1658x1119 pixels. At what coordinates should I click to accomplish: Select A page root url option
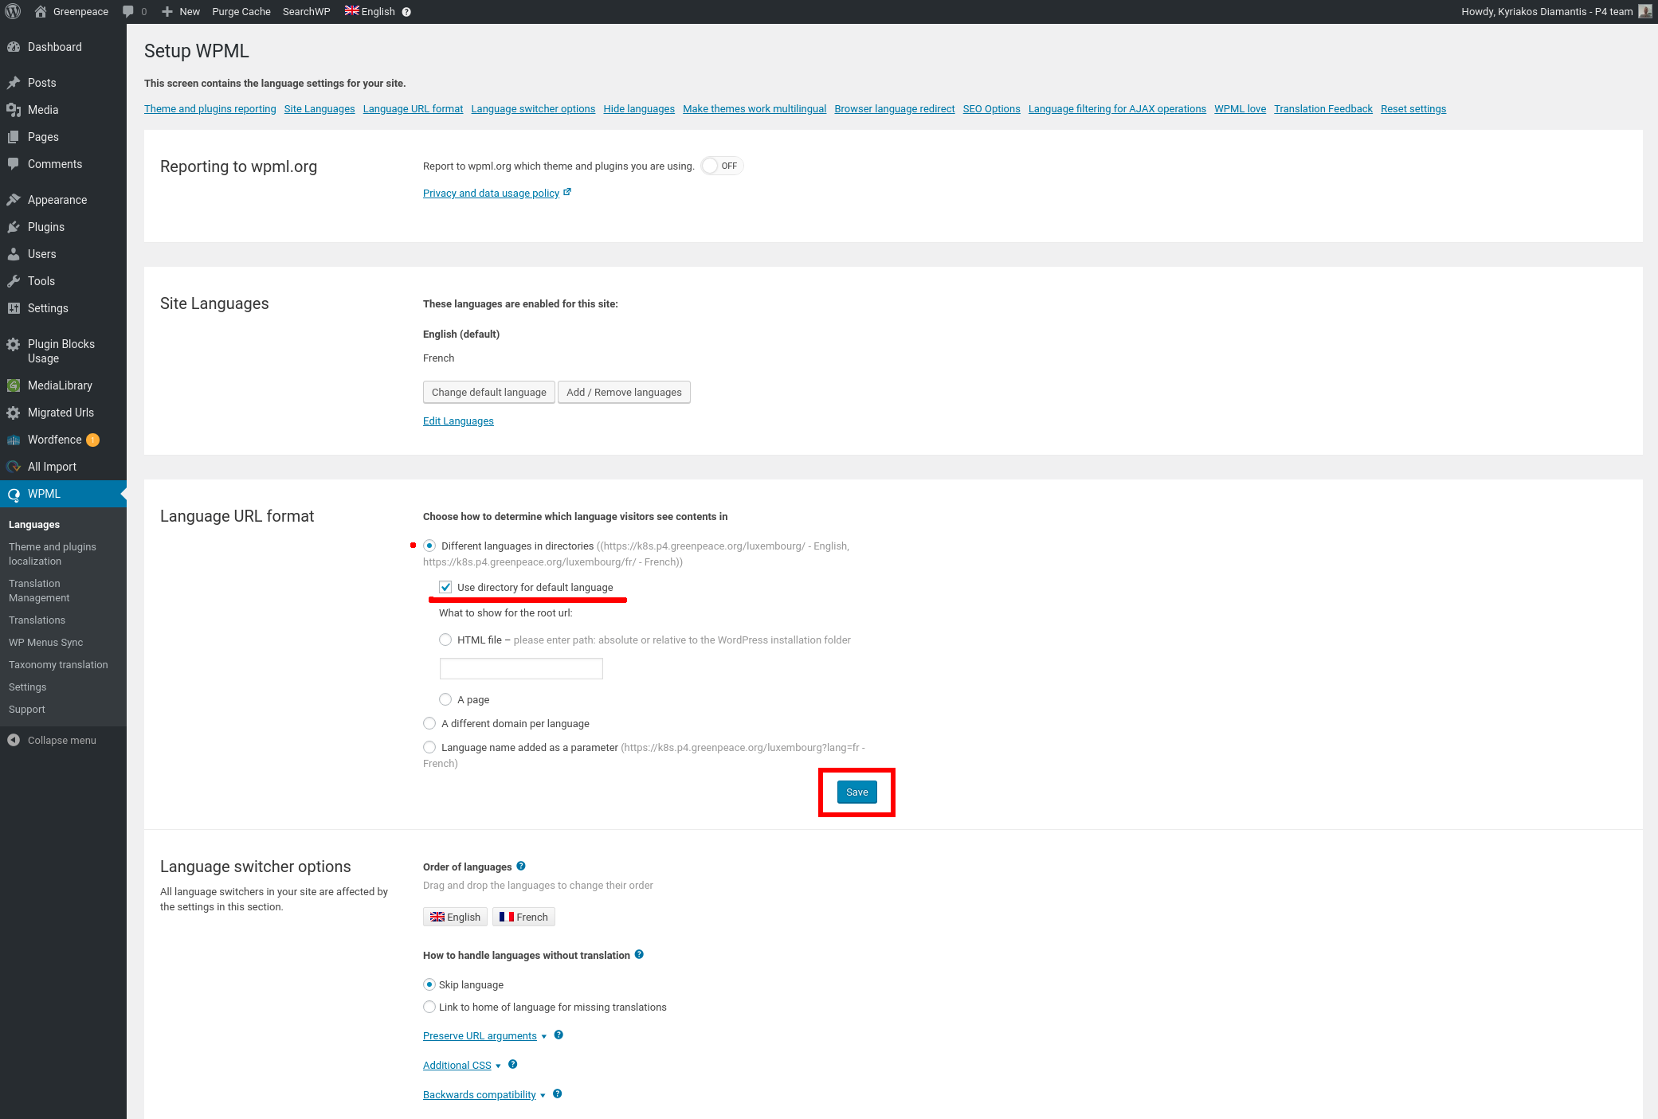click(x=445, y=699)
